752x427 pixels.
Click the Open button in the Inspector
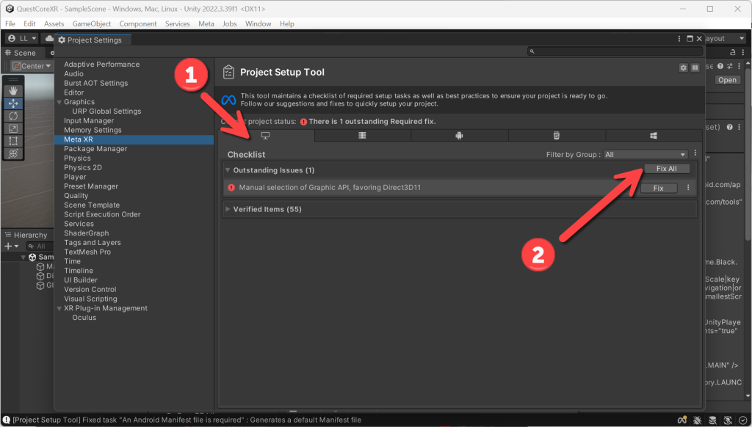727,80
